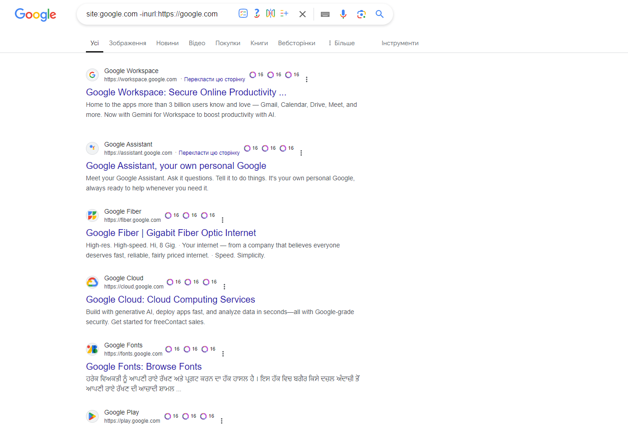Open options menu for Google Cloud result
Screen dimensions: 628x425
224,287
